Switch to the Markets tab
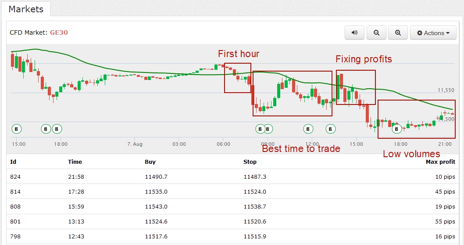Viewport: 464px width, 245px height. pyautogui.click(x=26, y=9)
